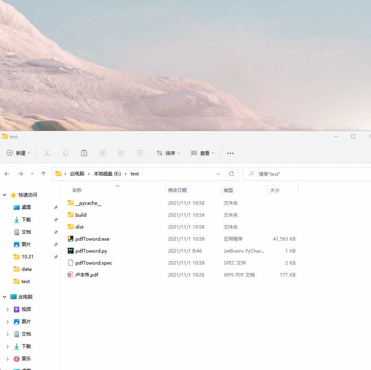Sort by the 修改日期 column header
Screen dimensions: 371x370
(177, 190)
